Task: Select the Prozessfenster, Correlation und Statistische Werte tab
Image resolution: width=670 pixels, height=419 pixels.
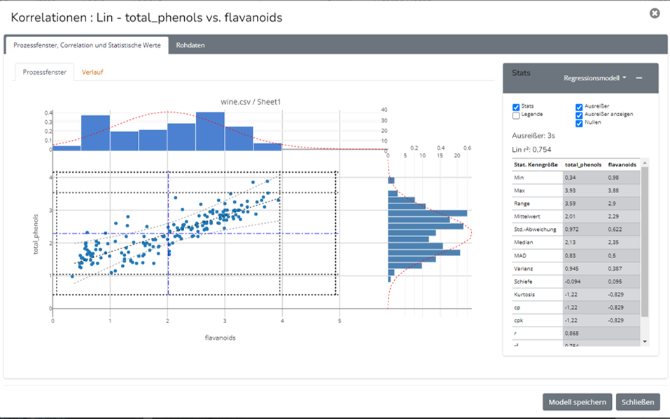Action: tap(87, 45)
